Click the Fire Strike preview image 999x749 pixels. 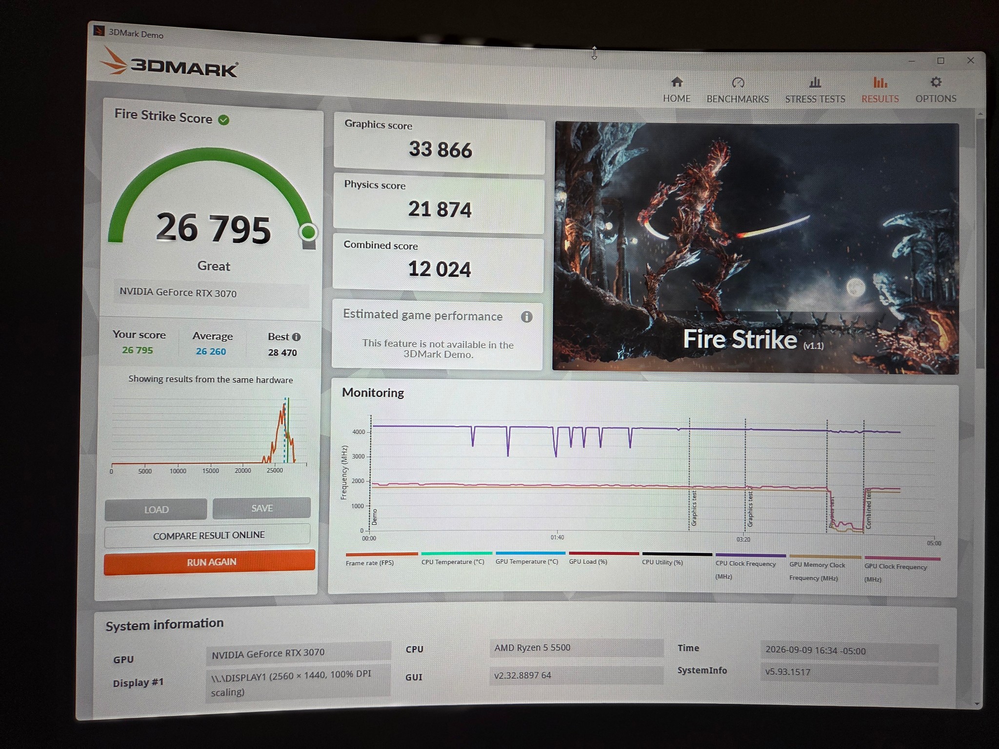click(756, 249)
